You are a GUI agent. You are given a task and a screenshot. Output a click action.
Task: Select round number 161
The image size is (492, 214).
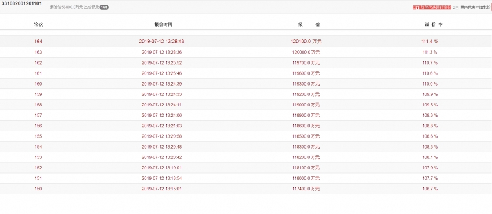point(38,73)
